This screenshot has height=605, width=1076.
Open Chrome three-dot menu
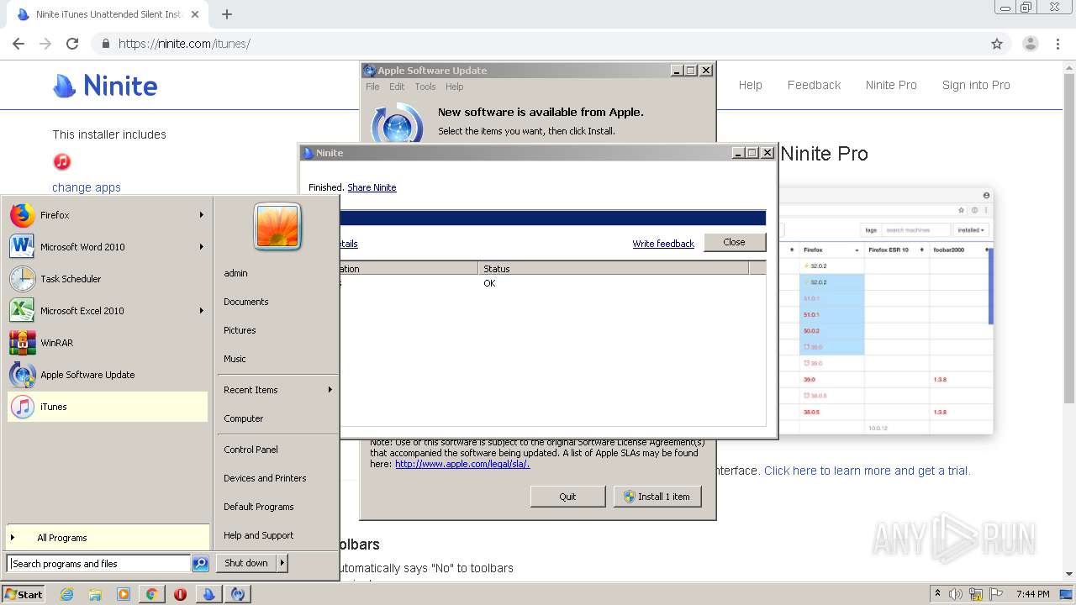click(x=1058, y=44)
